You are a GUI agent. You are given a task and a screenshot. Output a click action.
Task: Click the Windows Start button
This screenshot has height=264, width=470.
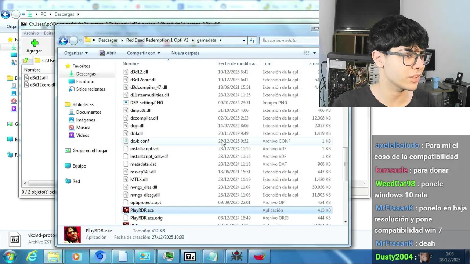pyautogui.click(x=9, y=256)
